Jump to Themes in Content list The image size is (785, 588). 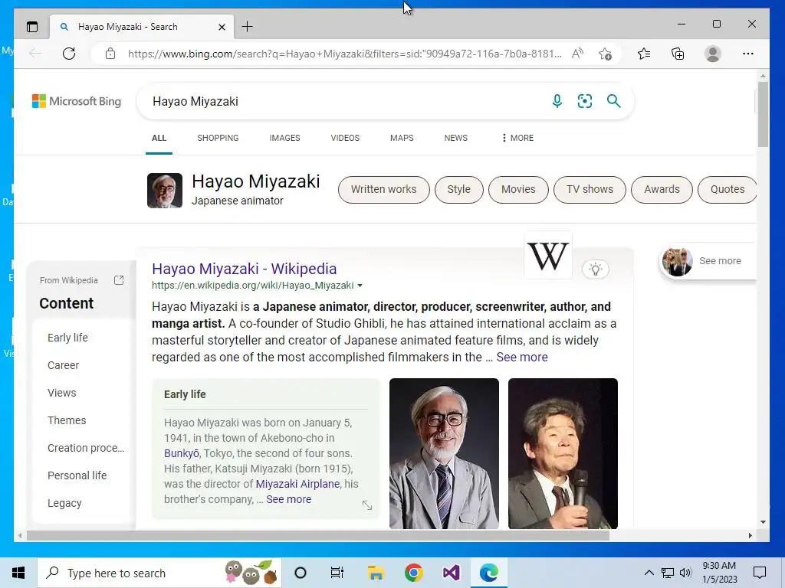pyautogui.click(x=67, y=420)
